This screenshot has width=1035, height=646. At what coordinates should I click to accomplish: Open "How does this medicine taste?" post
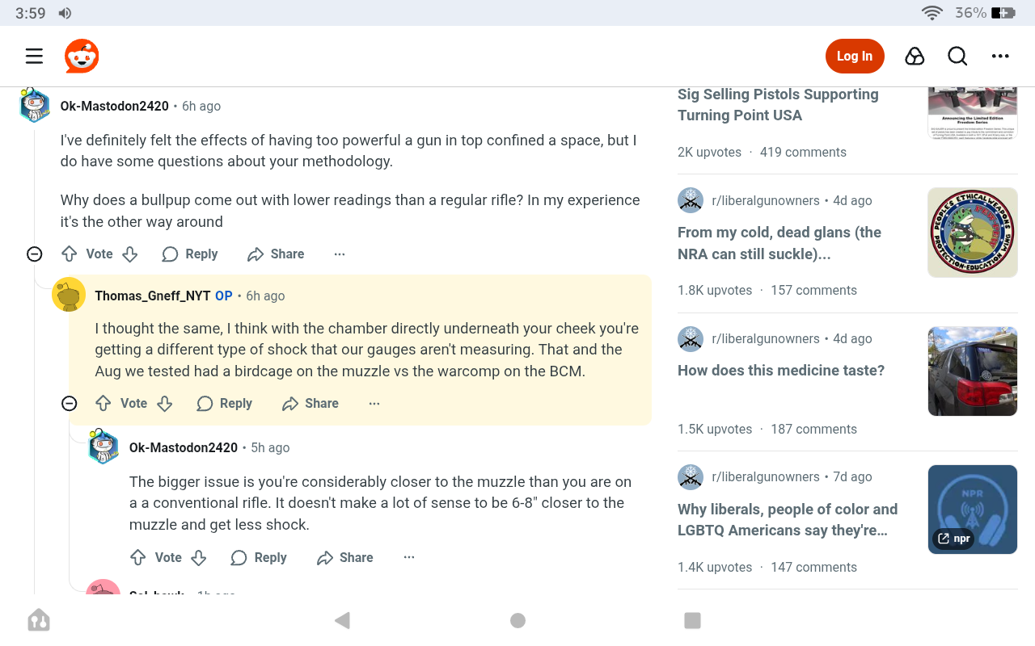781,371
